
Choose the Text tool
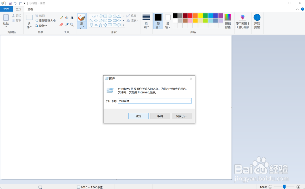coord(72,18)
